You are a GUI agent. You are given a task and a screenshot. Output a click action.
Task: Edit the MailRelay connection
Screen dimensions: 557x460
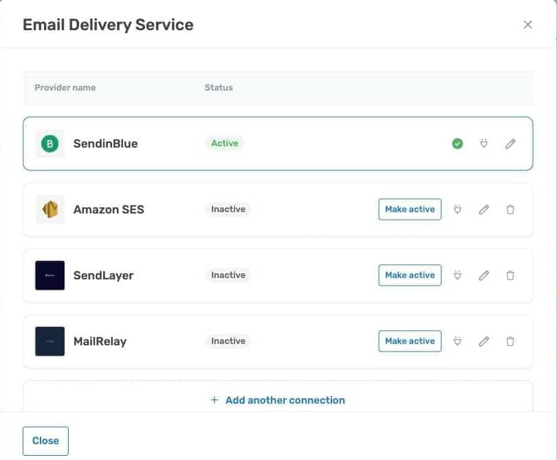tap(484, 341)
